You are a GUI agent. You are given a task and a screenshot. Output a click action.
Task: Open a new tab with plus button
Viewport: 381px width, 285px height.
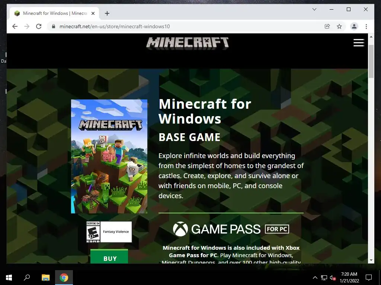coord(107,13)
